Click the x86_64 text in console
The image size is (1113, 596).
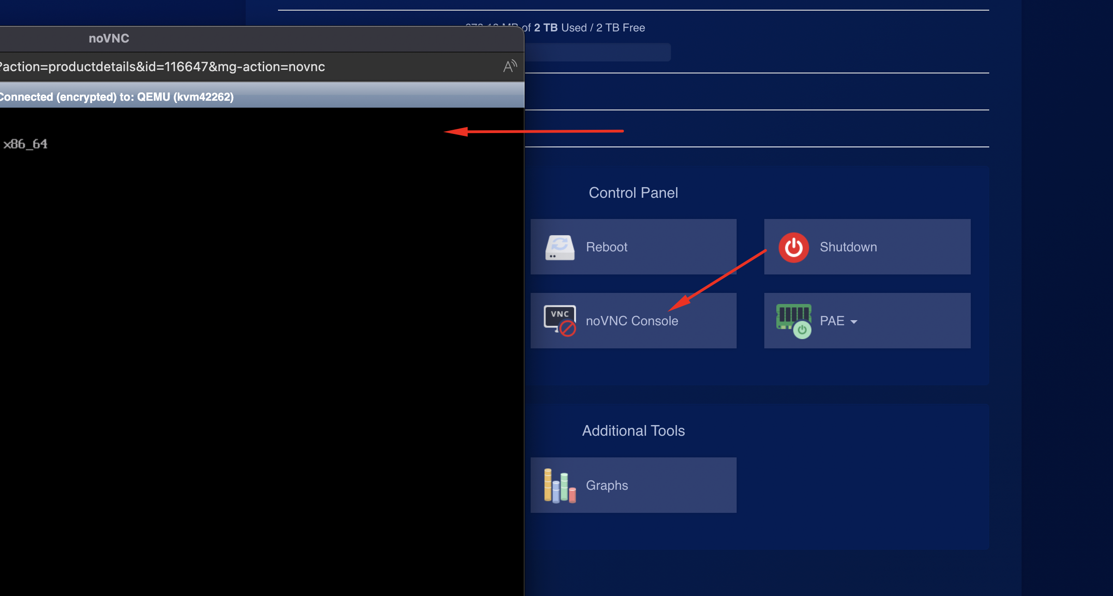[x=25, y=144]
